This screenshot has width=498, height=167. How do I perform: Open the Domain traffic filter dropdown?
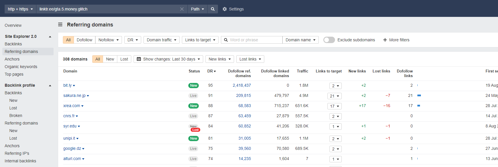[x=162, y=40]
